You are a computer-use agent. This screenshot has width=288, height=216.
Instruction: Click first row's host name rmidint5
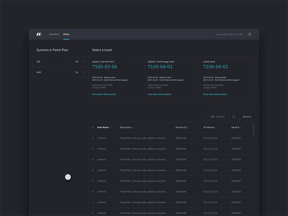[102, 138]
